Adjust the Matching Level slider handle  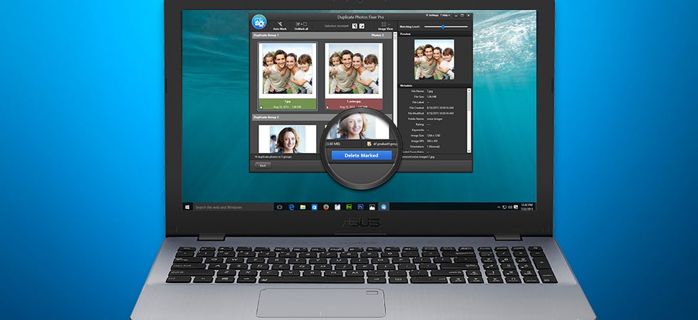[x=443, y=27]
